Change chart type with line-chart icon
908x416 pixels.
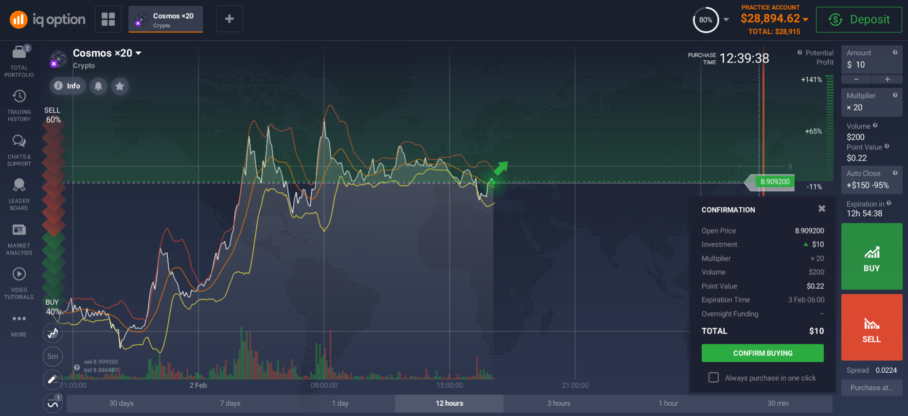coord(53,333)
